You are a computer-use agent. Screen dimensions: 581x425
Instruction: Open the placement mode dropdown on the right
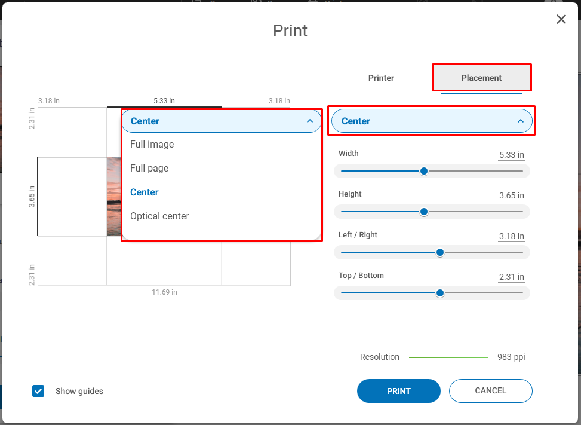pos(431,121)
